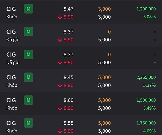
Task: Tap the M badge beside the 8.45 order
Action: [28, 77]
